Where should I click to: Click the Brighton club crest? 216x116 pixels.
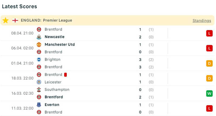click(39, 59)
